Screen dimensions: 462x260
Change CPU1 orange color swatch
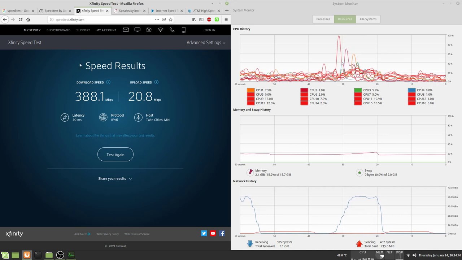(x=250, y=90)
